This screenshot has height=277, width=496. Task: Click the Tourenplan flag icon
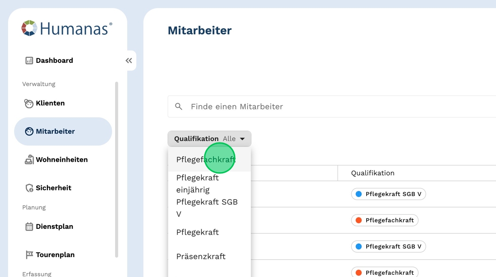29,255
